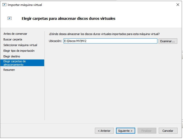Click the Importar máquina virtual window title
The image size is (183, 139).
[25, 5]
